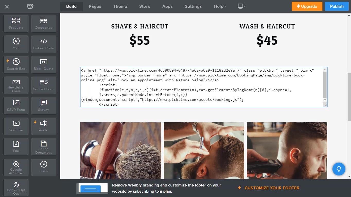Open the Help dropdown menu
Image resolution: width=351 pixels, height=197 pixels.
click(x=220, y=6)
